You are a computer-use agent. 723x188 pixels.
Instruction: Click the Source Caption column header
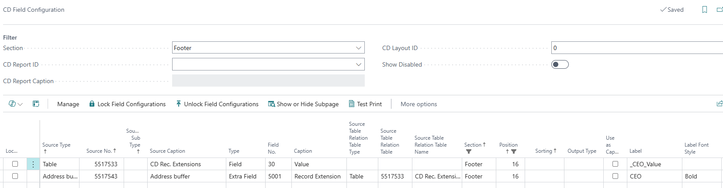pos(167,151)
